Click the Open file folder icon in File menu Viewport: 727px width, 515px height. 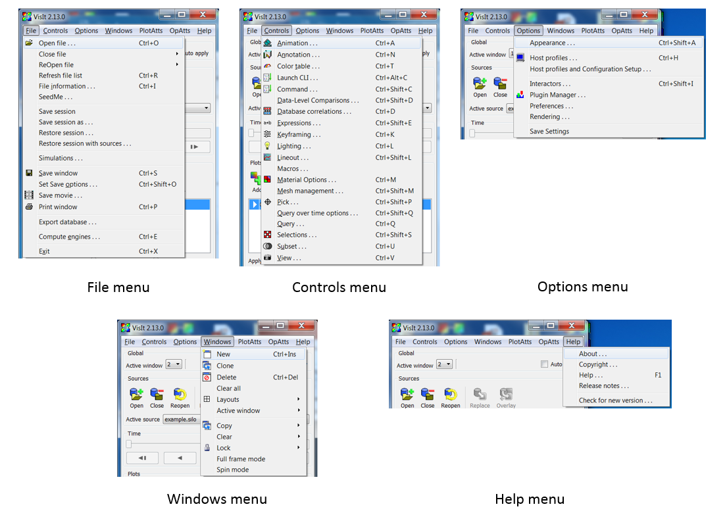tap(29, 43)
